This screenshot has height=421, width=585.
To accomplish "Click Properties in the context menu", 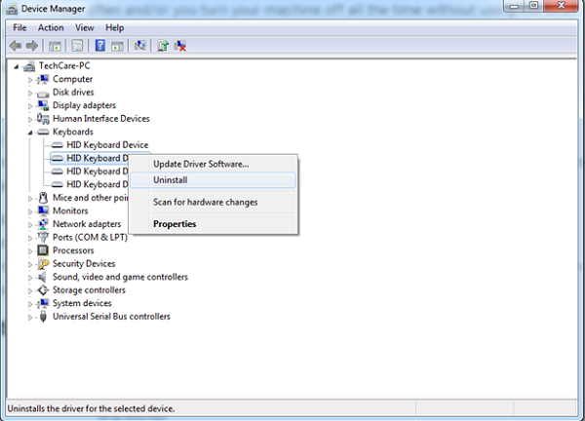I will coord(175,224).
